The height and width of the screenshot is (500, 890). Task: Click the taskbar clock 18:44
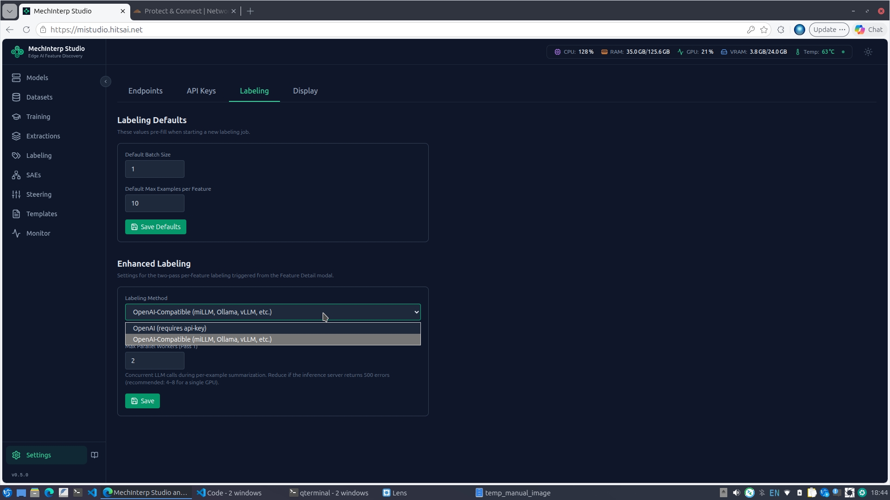click(879, 493)
